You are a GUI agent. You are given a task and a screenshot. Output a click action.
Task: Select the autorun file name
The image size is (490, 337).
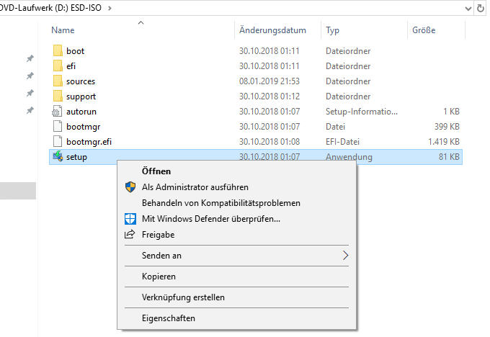coord(81,112)
